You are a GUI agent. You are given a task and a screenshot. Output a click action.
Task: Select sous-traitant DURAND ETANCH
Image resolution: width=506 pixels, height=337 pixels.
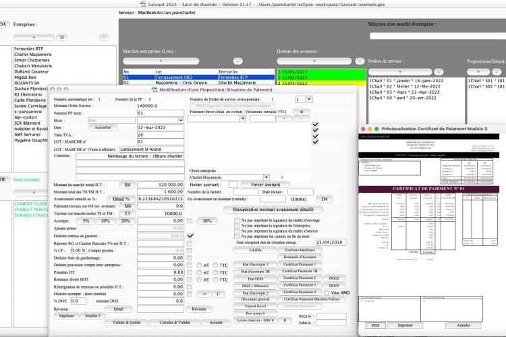(31, 216)
